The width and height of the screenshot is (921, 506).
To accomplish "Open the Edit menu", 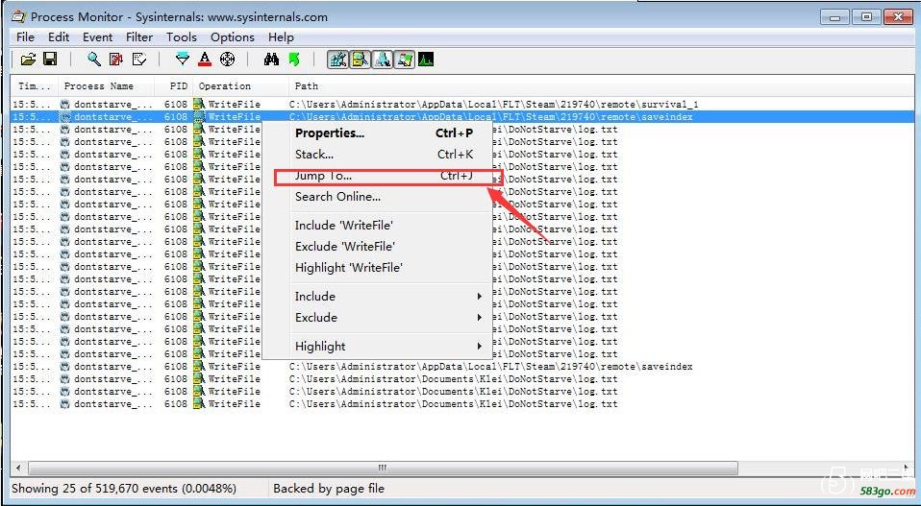I will point(59,36).
